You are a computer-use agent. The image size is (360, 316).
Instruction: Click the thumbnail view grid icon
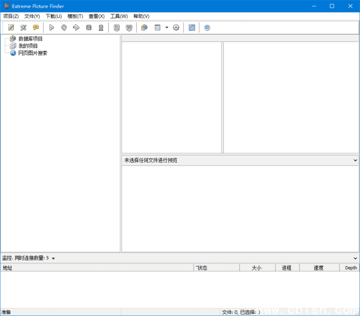(x=192, y=28)
